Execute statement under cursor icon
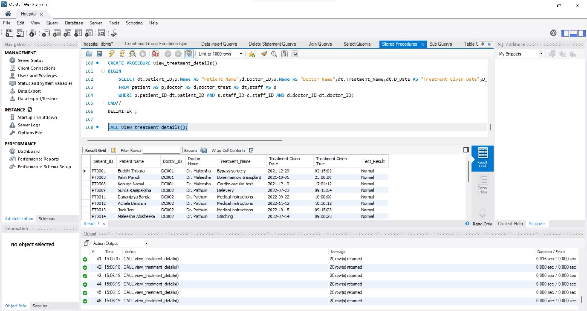This screenshot has height=311, width=587. [x=122, y=54]
